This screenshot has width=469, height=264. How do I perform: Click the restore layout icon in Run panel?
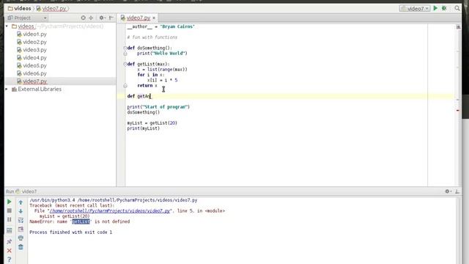coord(10,230)
